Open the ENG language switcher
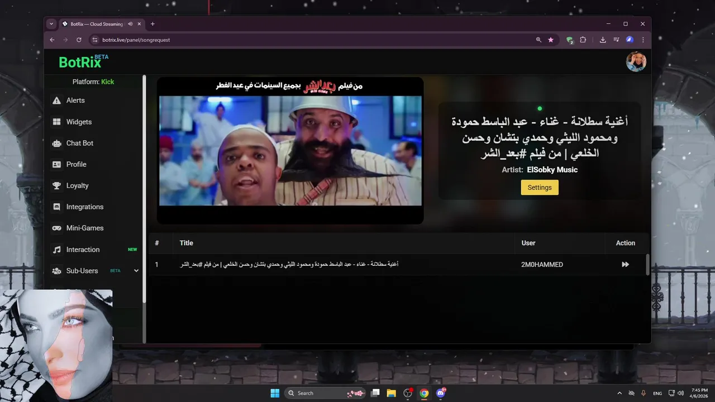Viewport: 715px width, 402px height. coord(657,393)
